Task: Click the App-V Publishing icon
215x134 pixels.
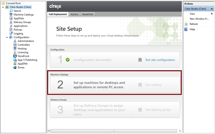Action: pos(15,60)
